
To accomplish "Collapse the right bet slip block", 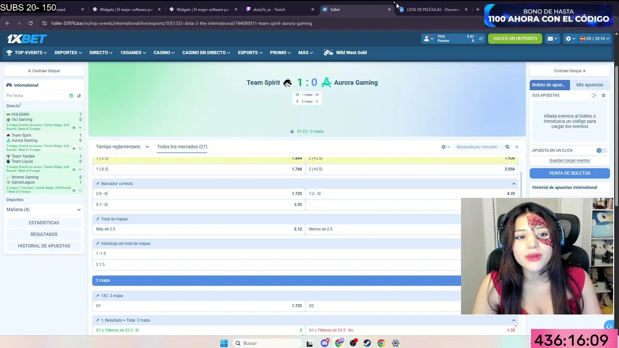I will click(x=570, y=71).
